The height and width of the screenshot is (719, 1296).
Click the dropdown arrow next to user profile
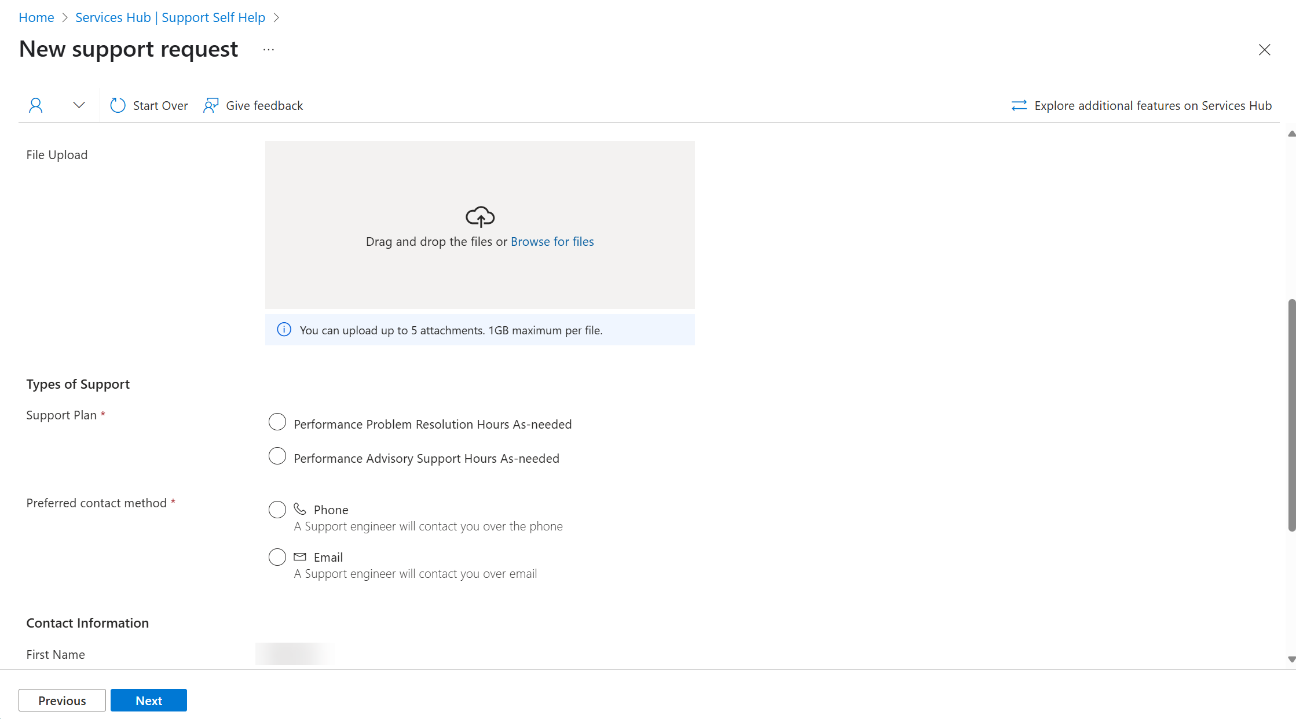(78, 105)
